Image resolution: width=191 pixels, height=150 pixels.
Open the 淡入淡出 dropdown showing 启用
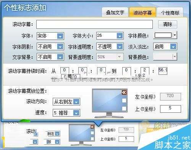coord(165,46)
